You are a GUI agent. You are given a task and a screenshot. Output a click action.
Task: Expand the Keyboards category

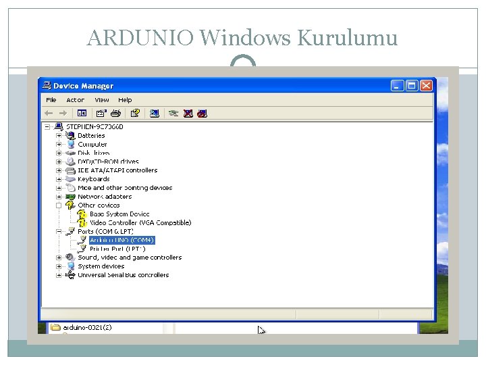[x=59, y=179]
